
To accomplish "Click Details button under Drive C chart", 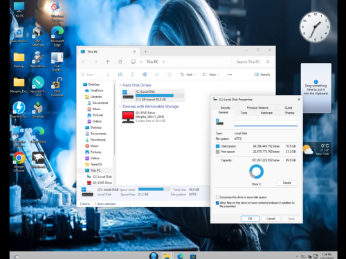I will [x=286, y=183].
